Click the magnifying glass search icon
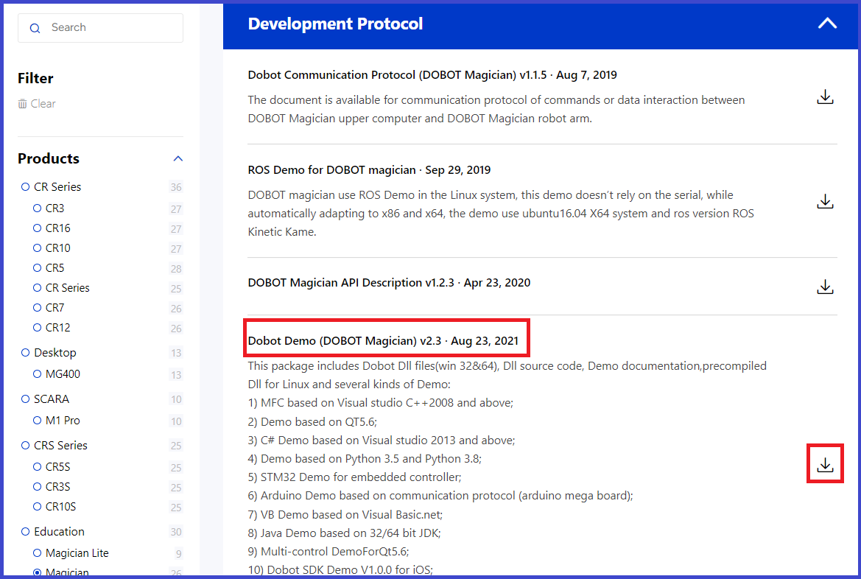Image resolution: width=861 pixels, height=579 pixels. [x=35, y=27]
